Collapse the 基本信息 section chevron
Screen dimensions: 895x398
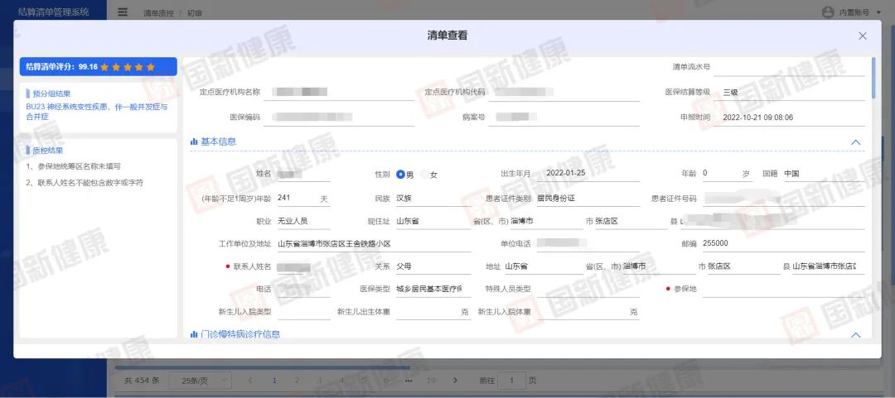(x=855, y=142)
